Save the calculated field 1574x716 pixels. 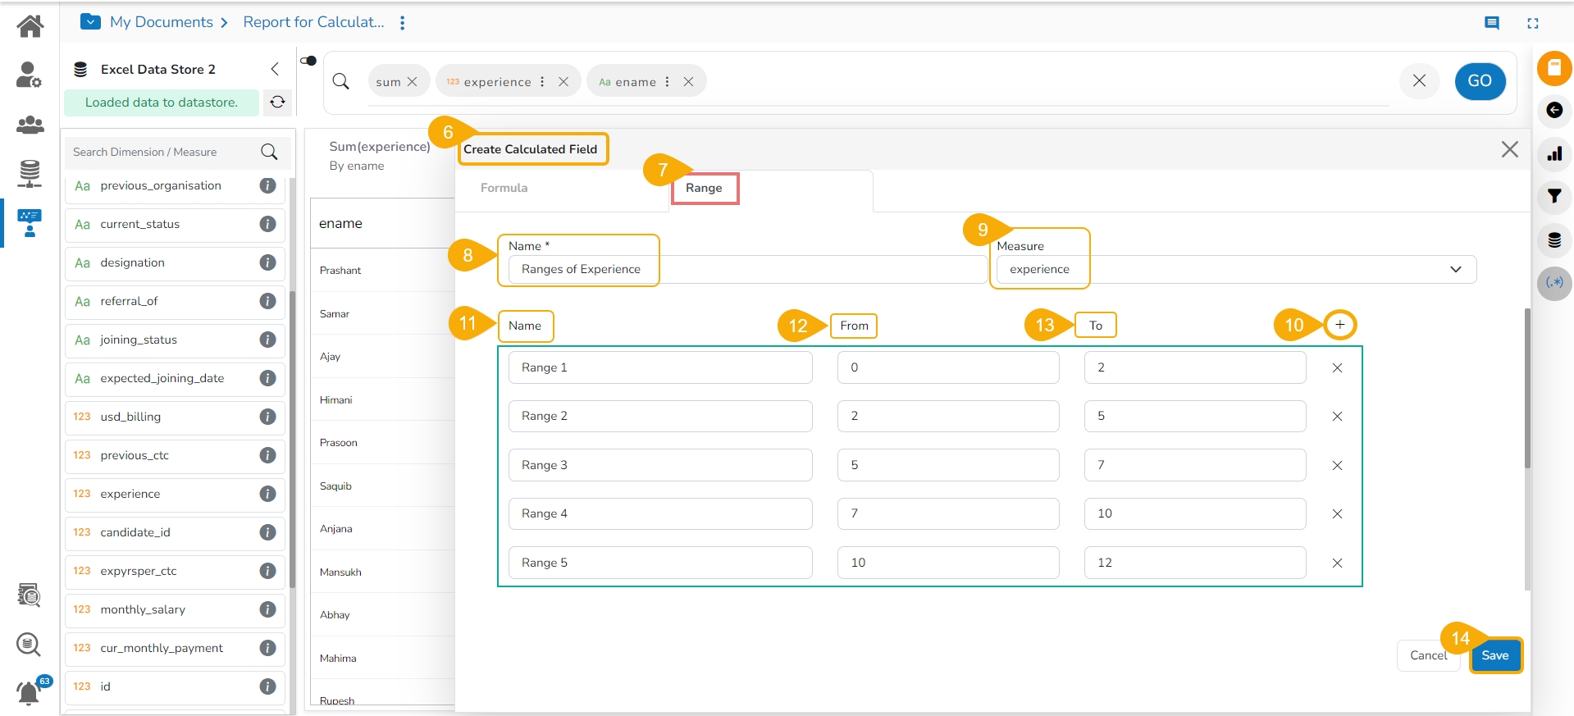[x=1494, y=655]
